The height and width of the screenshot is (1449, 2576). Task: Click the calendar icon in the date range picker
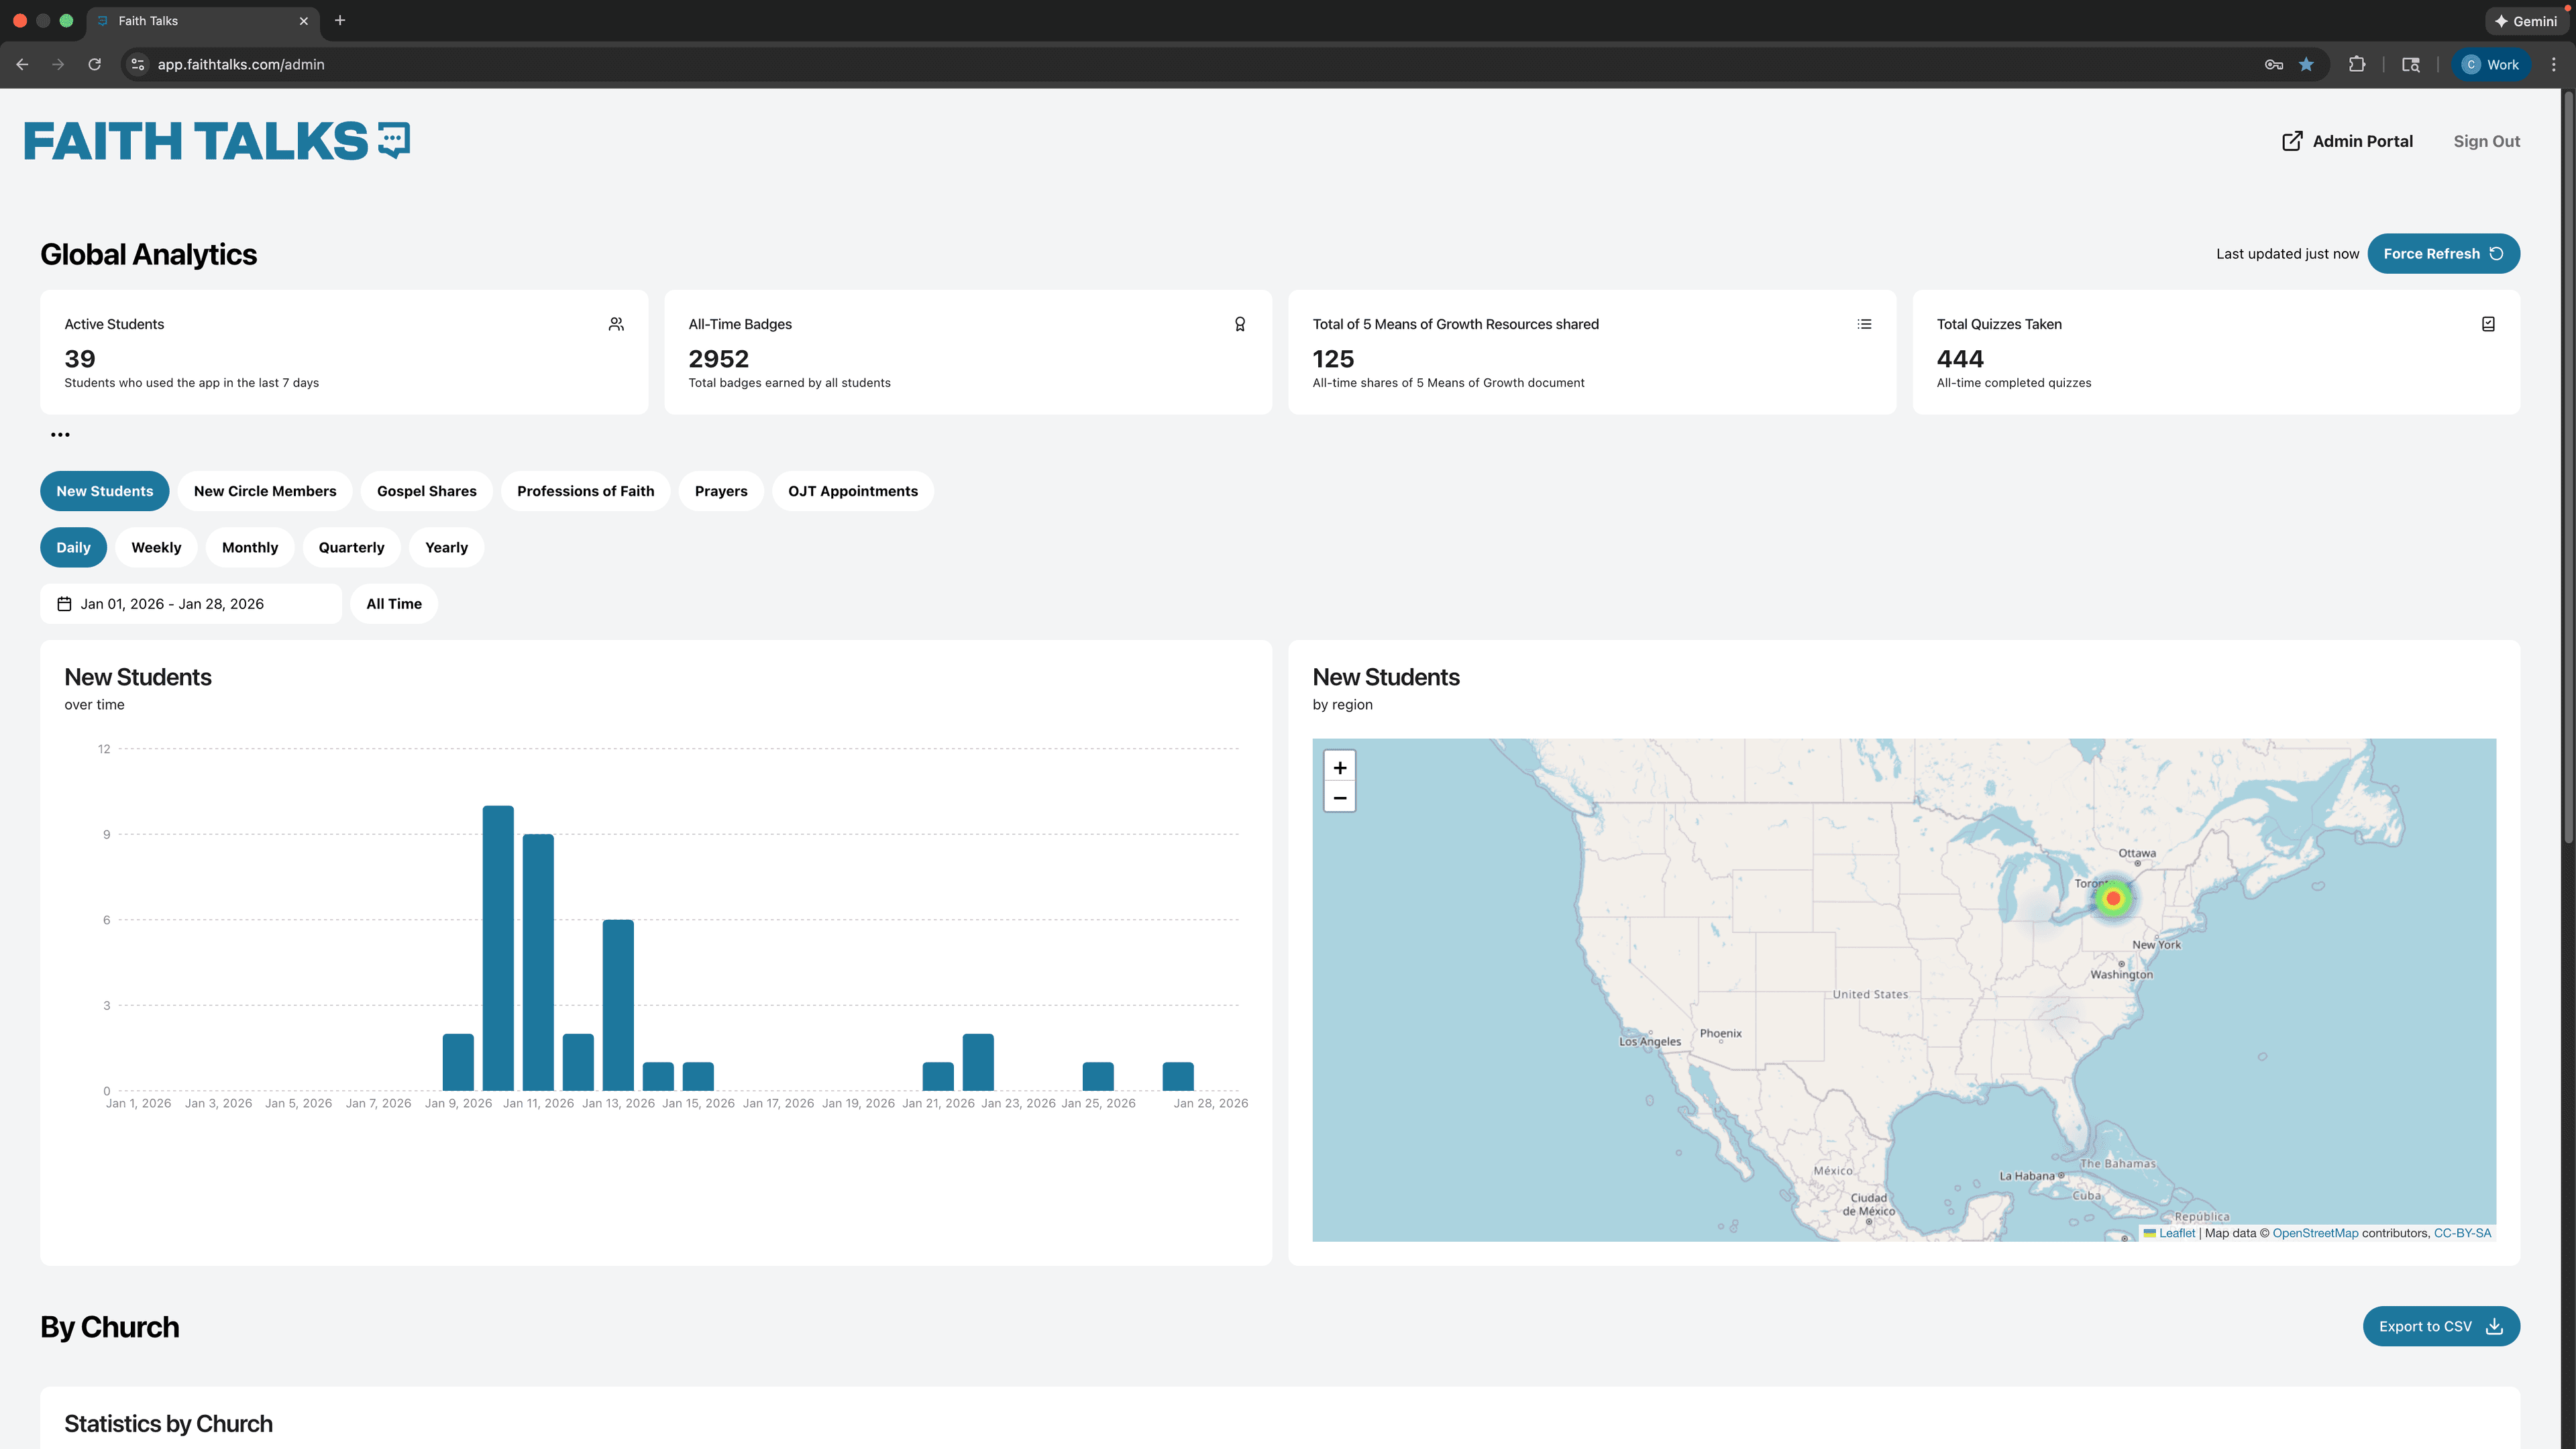pos(64,603)
